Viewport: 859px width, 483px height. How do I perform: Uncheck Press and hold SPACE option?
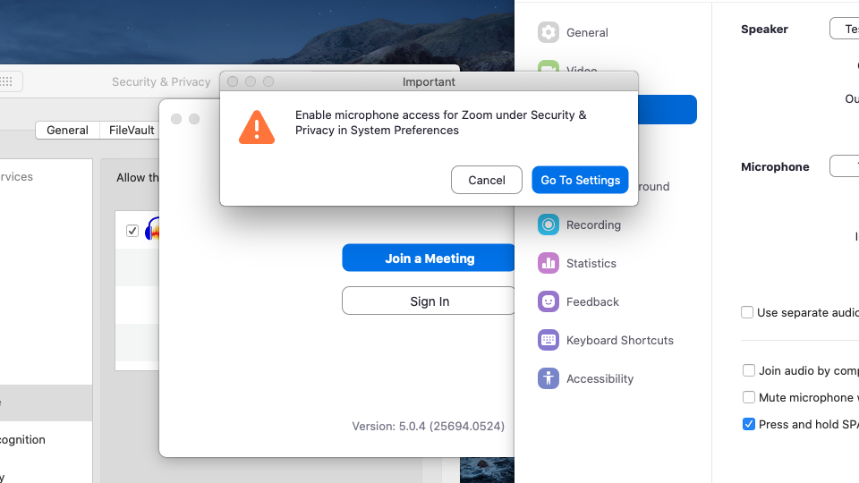pos(748,424)
